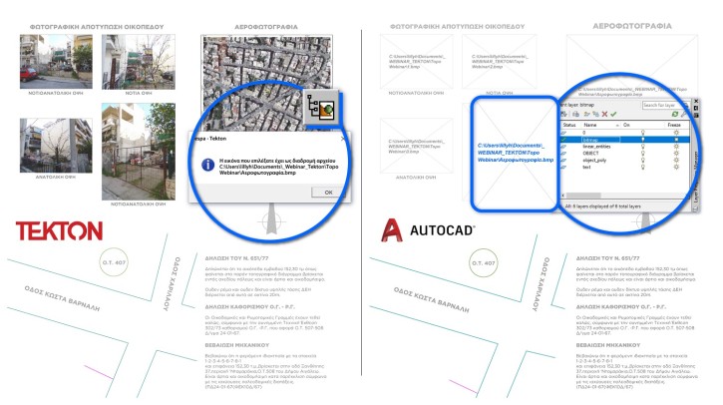
Task: Click the red AutoCAD logo
Action: click(x=391, y=229)
